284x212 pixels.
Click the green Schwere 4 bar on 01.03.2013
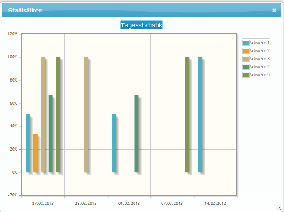coord(137,134)
